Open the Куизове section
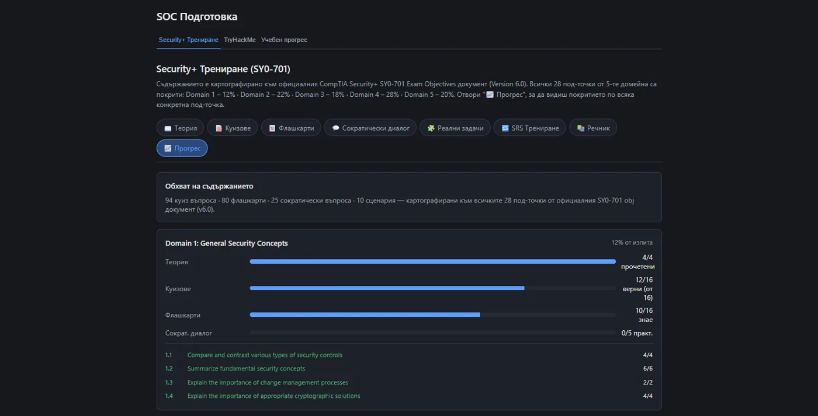 coord(232,128)
